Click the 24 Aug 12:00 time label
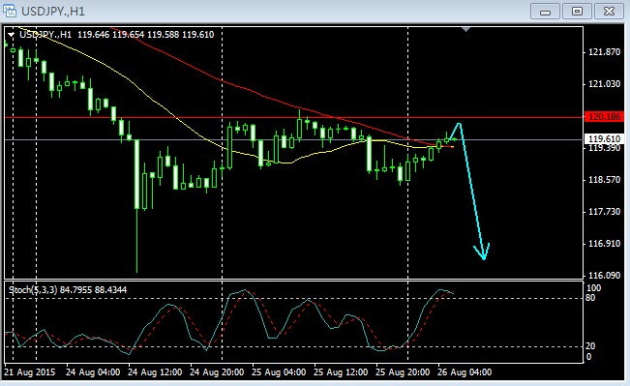Viewport: 630px width, 386px height. point(155,371)
